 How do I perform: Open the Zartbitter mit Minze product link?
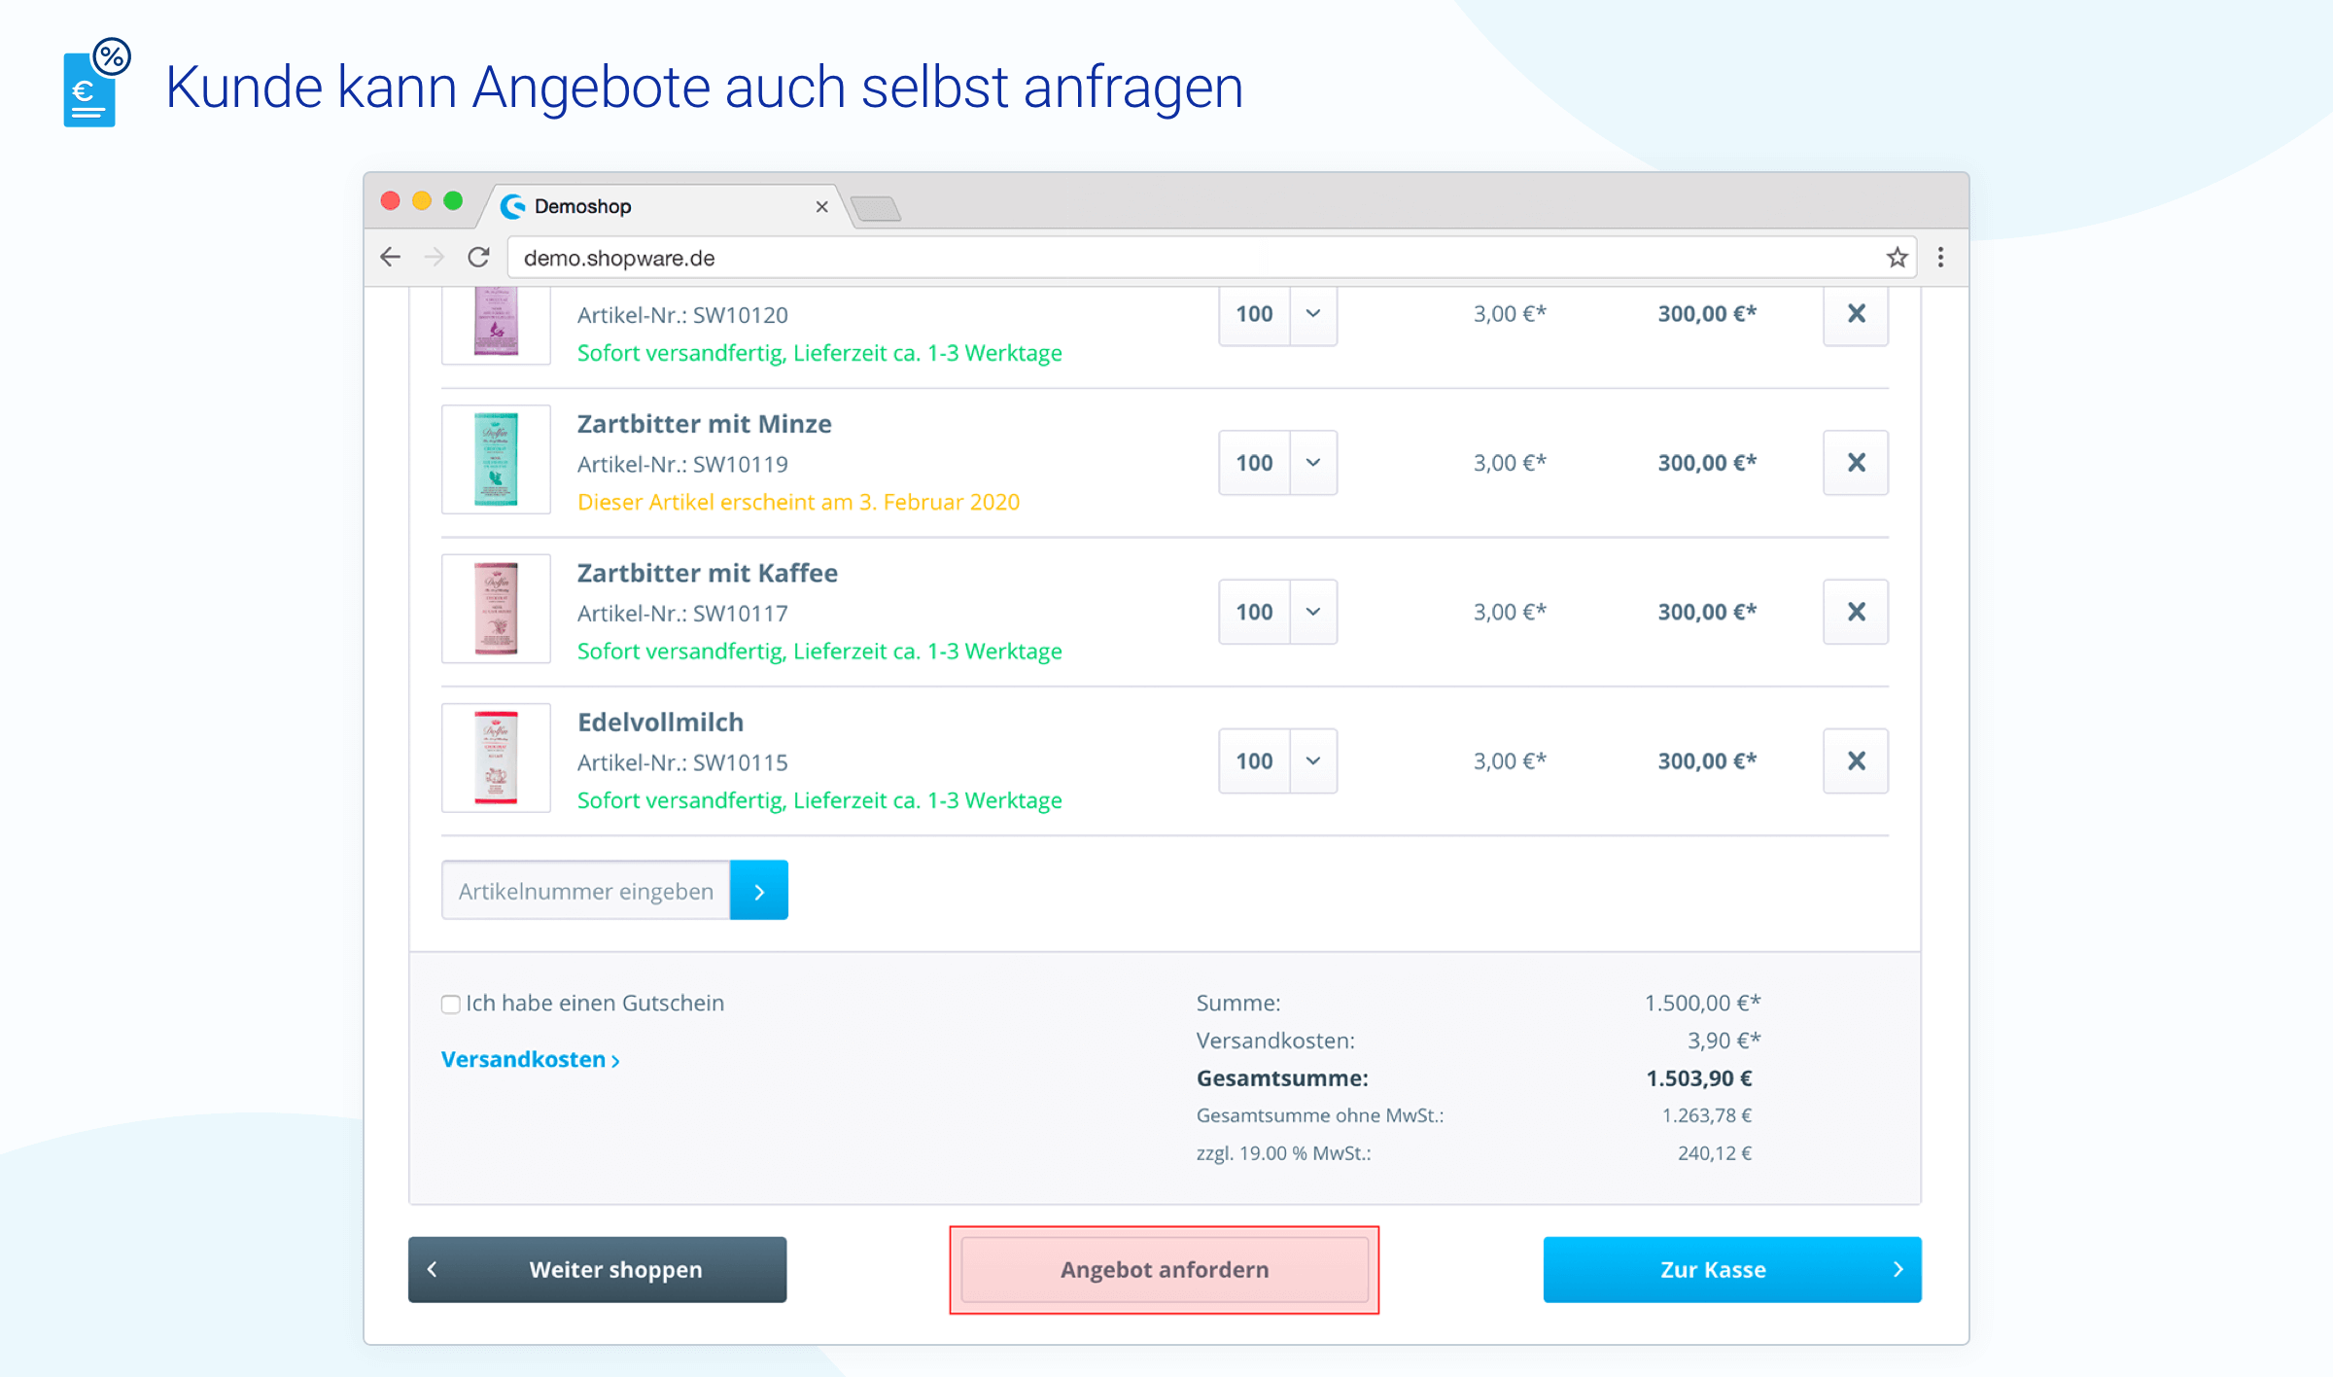(704, 424)
